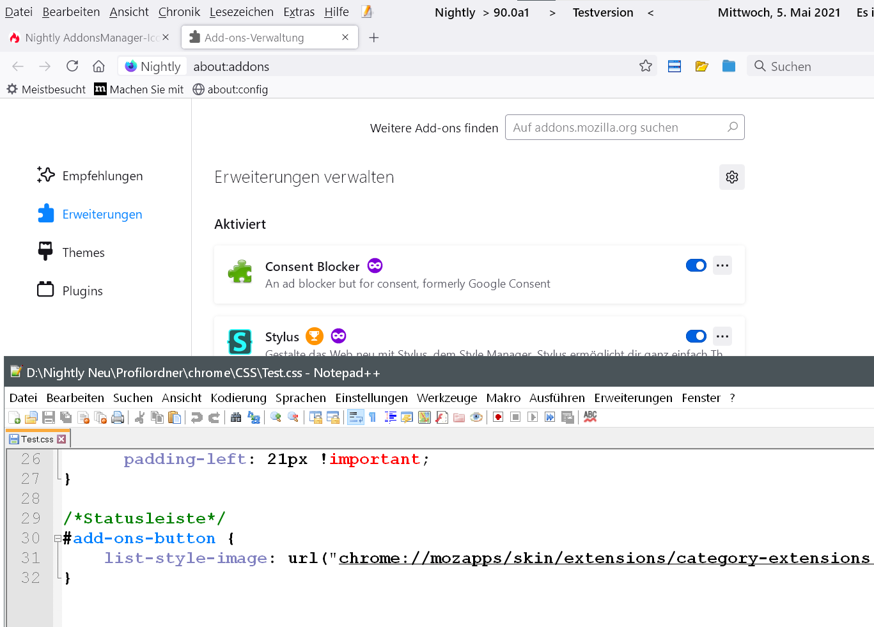Click the show all characters pilcrow icon
Image resolution: width=874 pixels, height=627 pixels.
click(x=373, y=417)
